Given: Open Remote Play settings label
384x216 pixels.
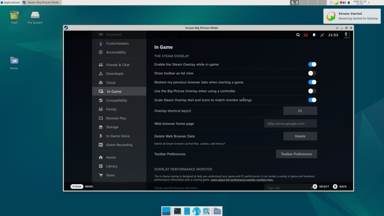Looking at the screenshot, I should (x=116, y=118).
